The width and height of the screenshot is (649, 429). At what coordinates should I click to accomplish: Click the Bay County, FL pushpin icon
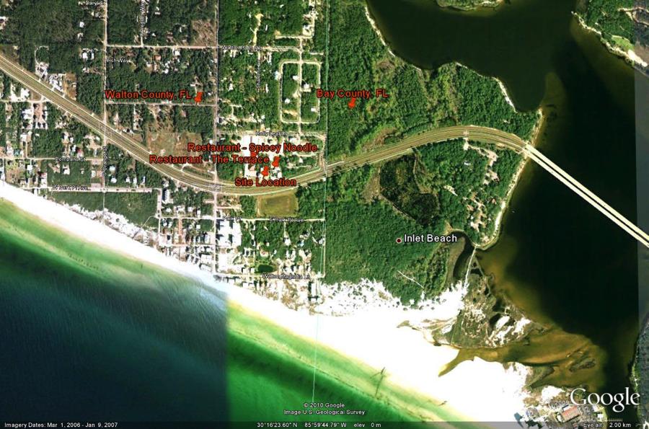coord(352,103)
